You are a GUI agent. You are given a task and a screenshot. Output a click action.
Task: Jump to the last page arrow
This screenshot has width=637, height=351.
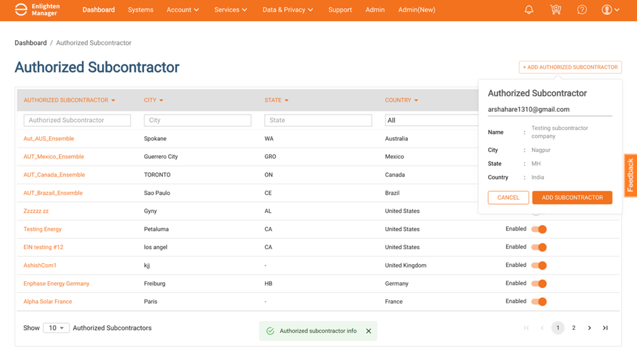coord(605,328)
